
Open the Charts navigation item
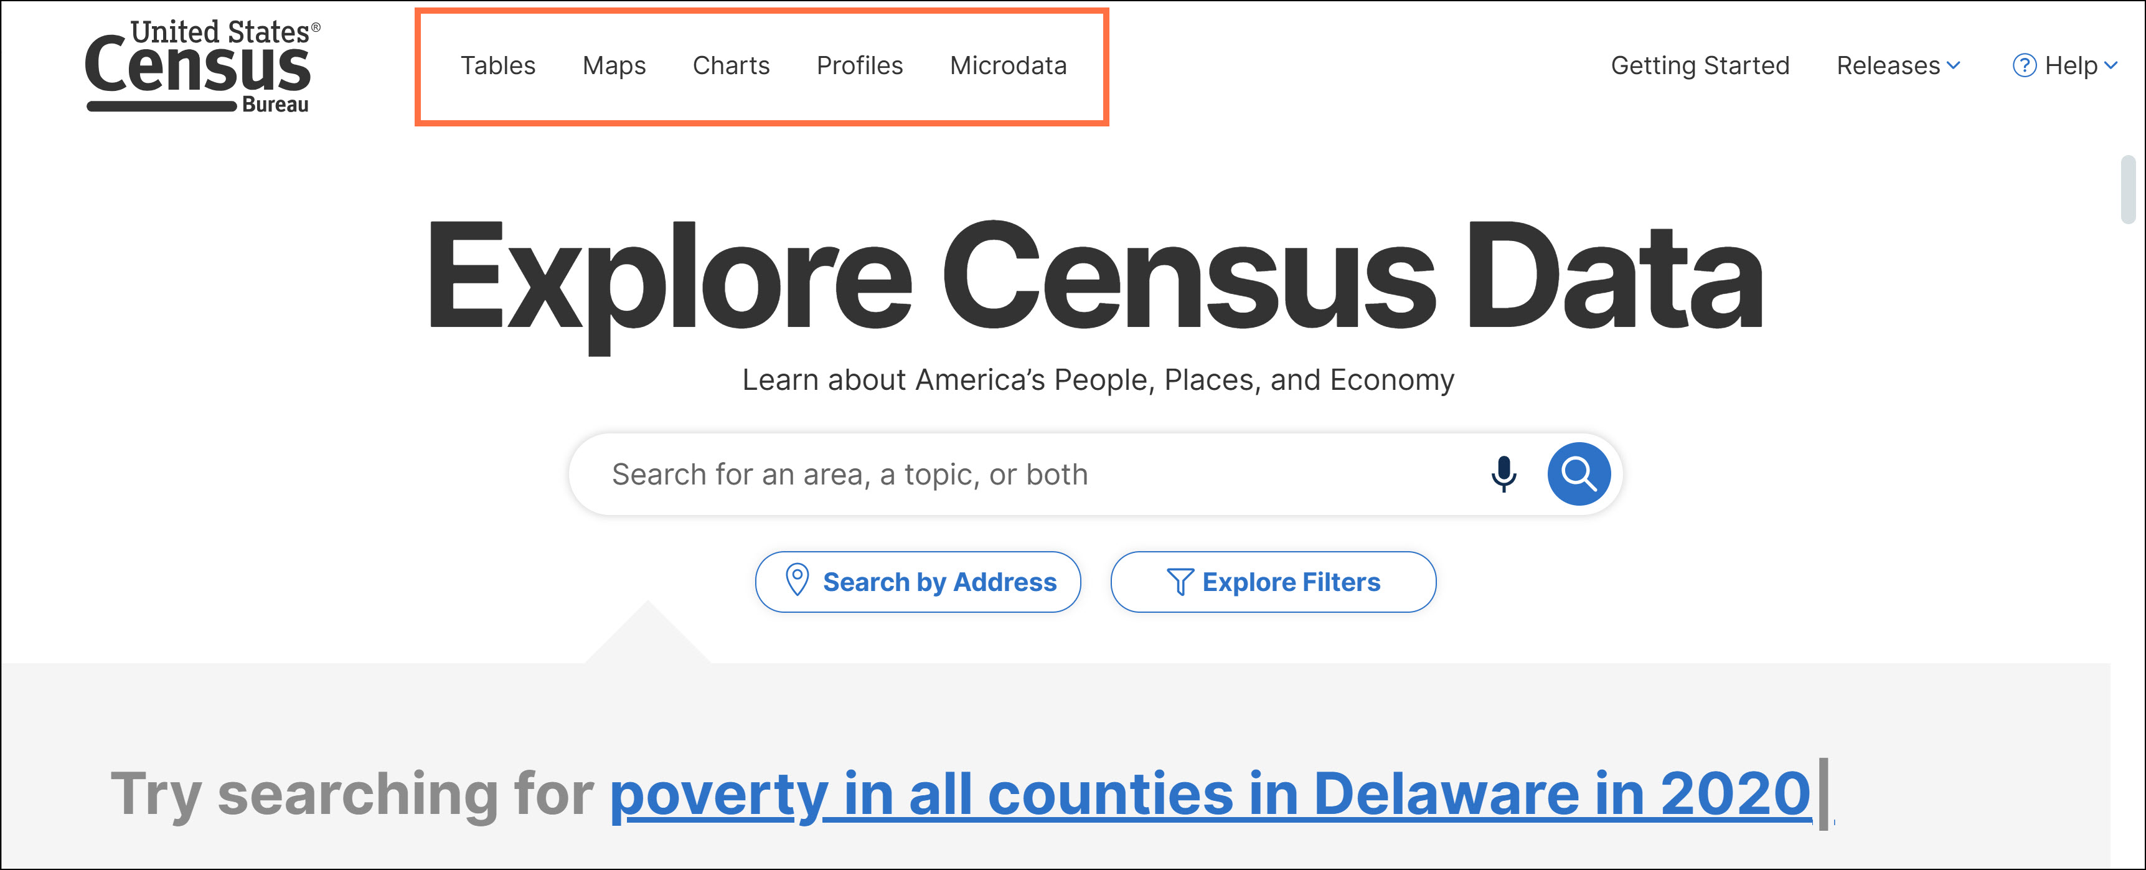(731, 65)
